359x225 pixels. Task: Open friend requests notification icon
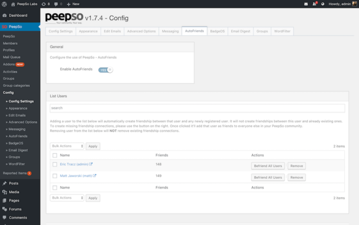click(x=314, y=4)
